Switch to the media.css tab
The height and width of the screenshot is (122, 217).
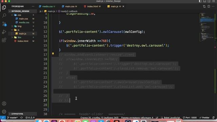coord(47,6)
